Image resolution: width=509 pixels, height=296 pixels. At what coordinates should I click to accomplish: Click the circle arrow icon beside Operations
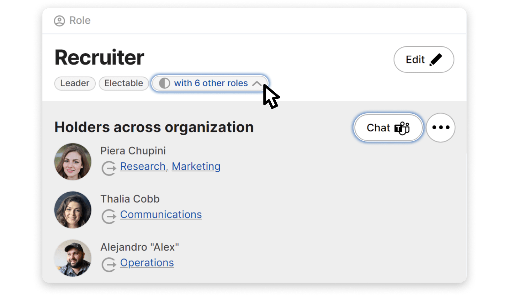pos(109,264)
